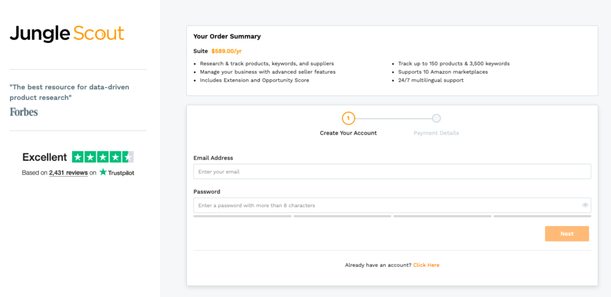Click the first password strength bar segment
Screen dimensions: 611x297
pyautogui.click(x=242, y=216)
